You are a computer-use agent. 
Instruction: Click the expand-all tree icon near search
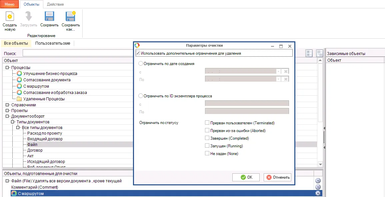coord(309,53)
